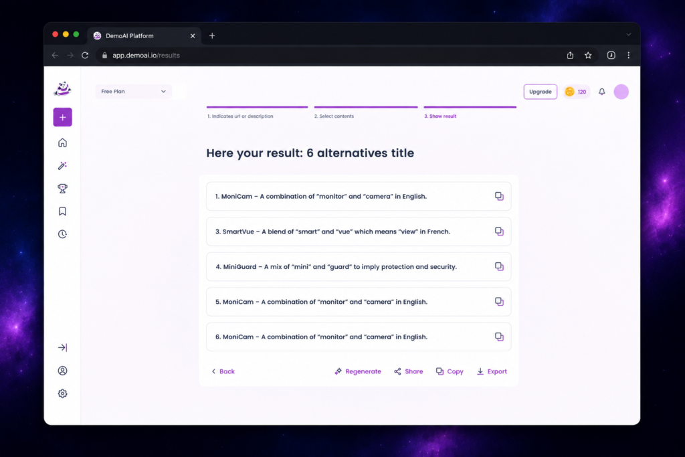The image size is (685, 457).
Task: Open the account profile sidebar icon
Action: (62, 371)
